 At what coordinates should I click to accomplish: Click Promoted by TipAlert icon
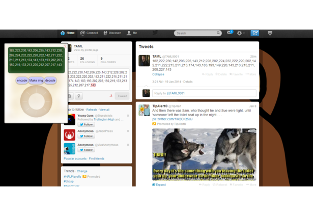(x=154, y=124)
